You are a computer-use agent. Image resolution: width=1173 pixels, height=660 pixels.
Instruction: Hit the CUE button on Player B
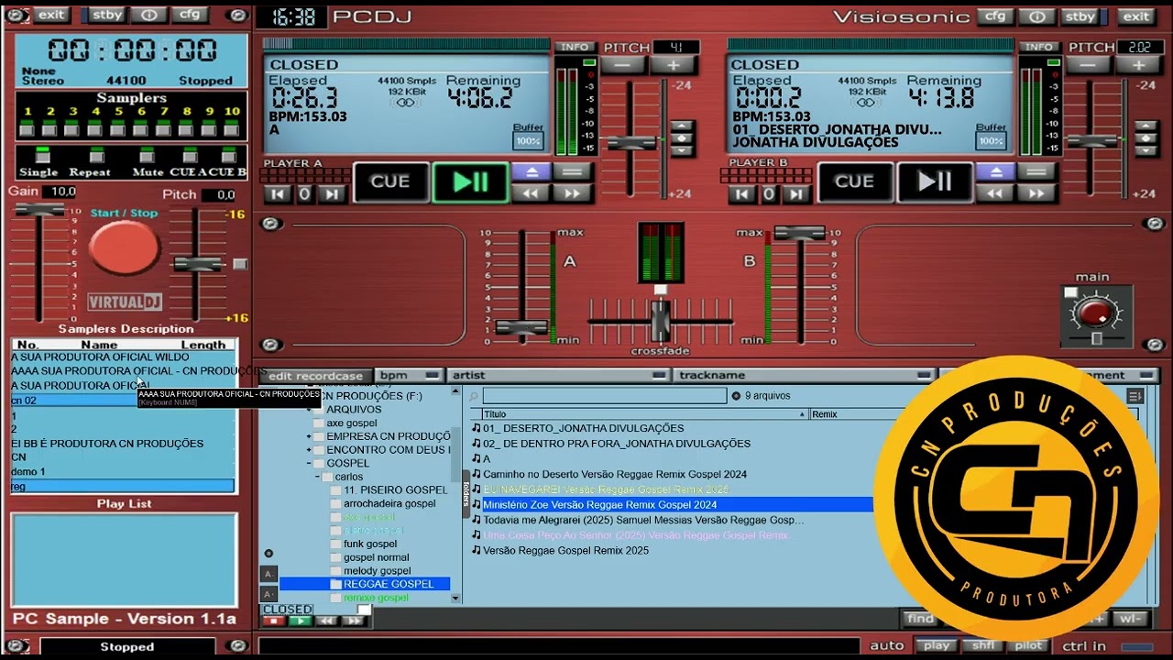pyautogui.click(x=854, y=181)
